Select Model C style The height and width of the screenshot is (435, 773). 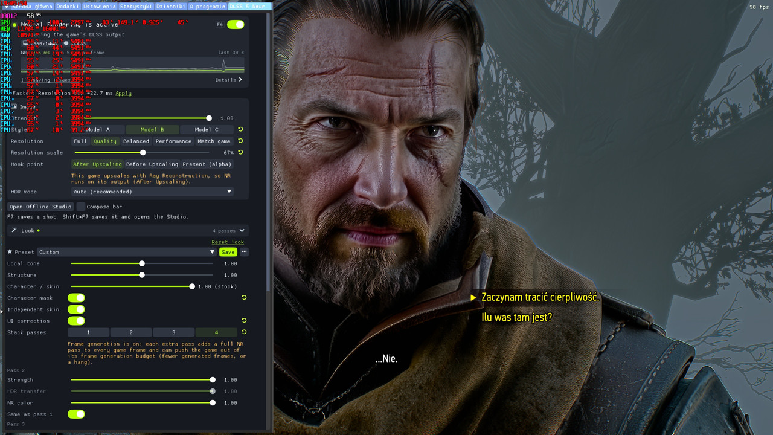point(207,129)
